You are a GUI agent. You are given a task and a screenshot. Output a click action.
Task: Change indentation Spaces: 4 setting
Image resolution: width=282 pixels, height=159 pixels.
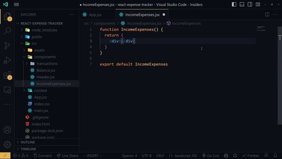pos(129,155)
